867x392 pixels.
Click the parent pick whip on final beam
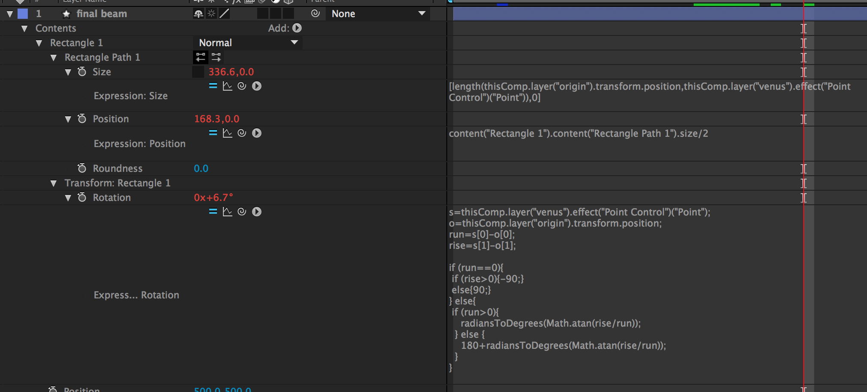(315, 14)
